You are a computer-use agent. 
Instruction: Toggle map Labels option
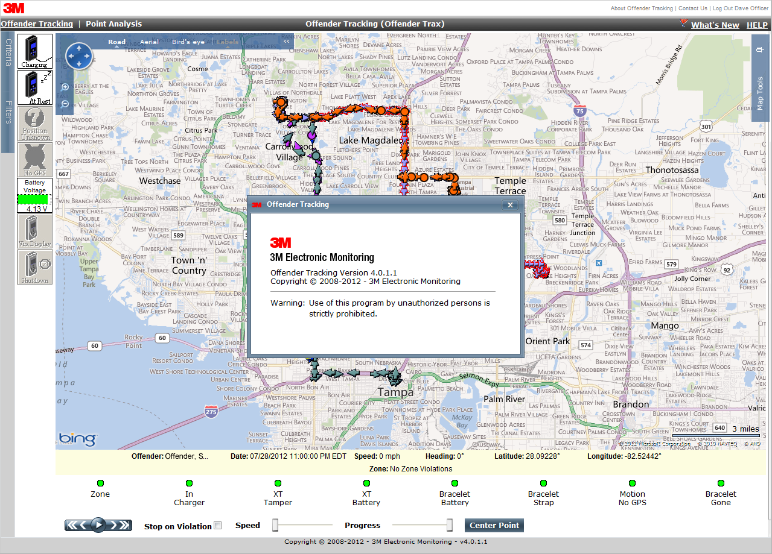[x=228, y=42]
